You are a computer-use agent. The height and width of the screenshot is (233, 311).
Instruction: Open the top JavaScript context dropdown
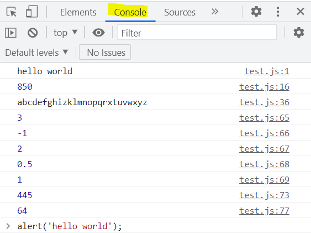[65, 33]
